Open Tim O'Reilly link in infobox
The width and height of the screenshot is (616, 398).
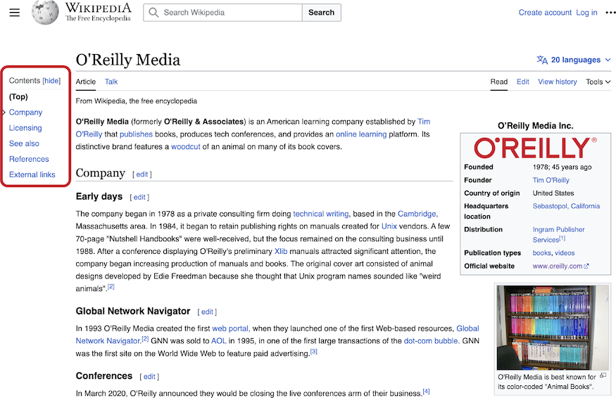coord(551,180)
